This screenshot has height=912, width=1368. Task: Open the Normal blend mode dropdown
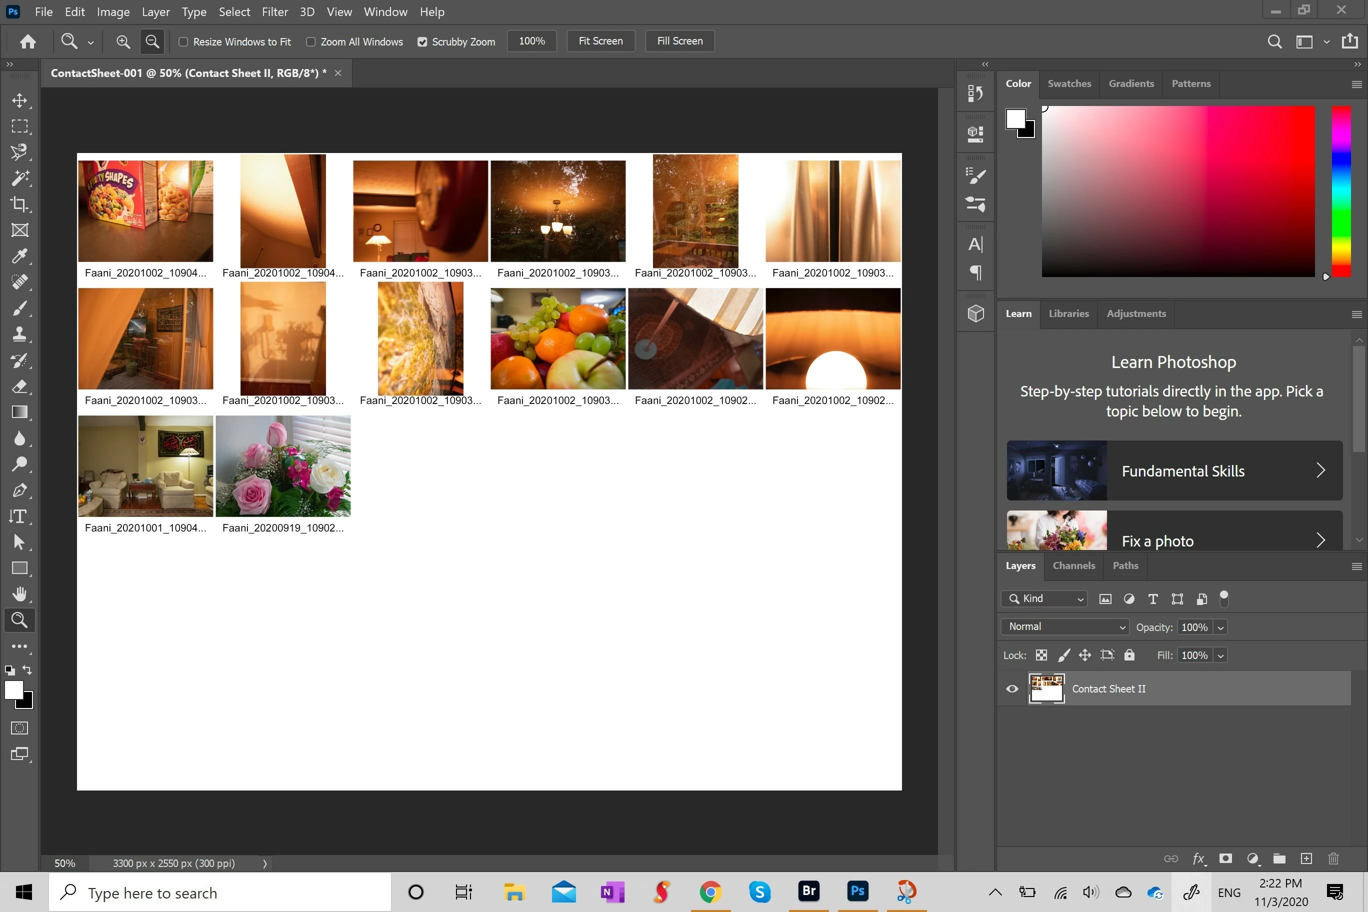1064,626
